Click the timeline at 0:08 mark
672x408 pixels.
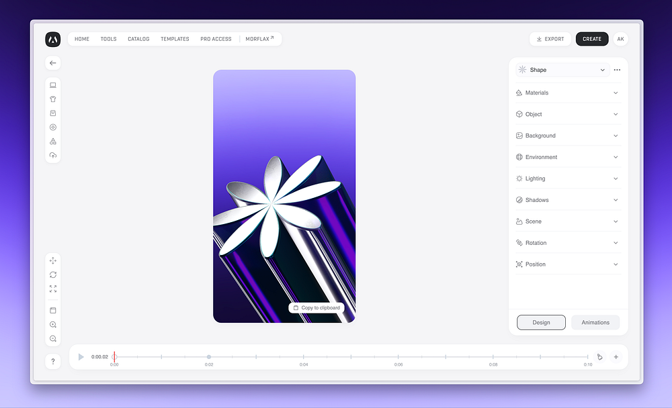point(493,357)
